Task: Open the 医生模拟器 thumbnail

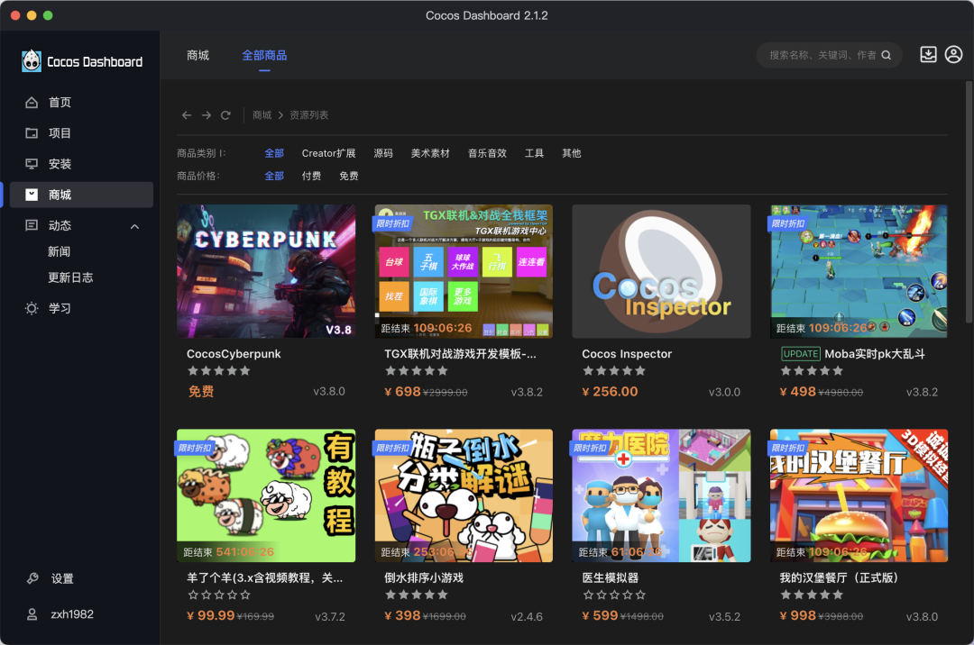Action: point(661,495)
